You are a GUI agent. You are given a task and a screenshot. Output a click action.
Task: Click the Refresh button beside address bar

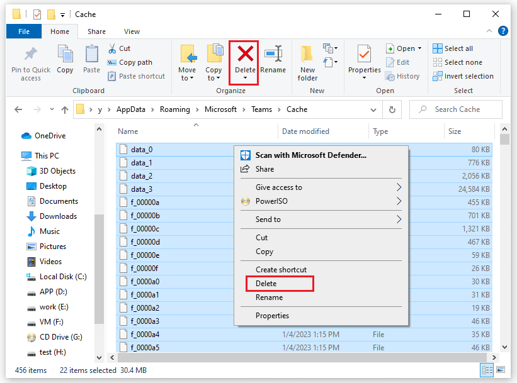pos(392,109)
